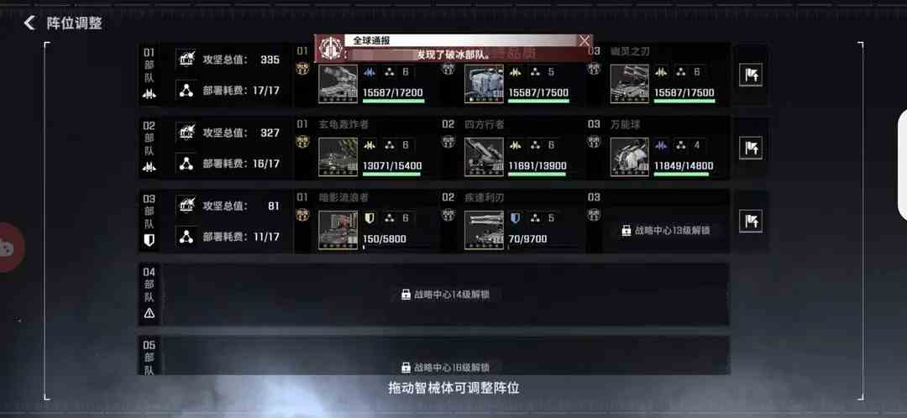Select the 万能球 unit thumbnail
Image resolution: width=907 pixels, height=418 pixels.
click(629, 157)
